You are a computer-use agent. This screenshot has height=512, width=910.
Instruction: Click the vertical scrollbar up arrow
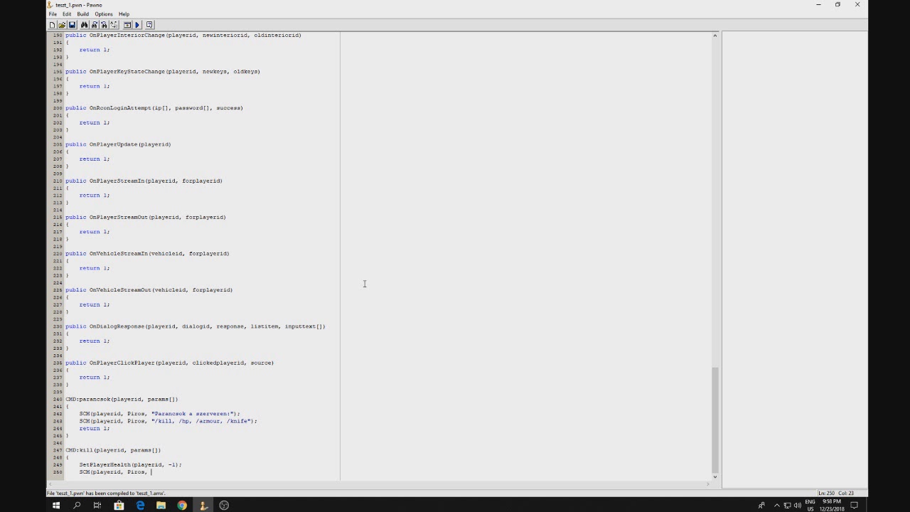(715, 36)
